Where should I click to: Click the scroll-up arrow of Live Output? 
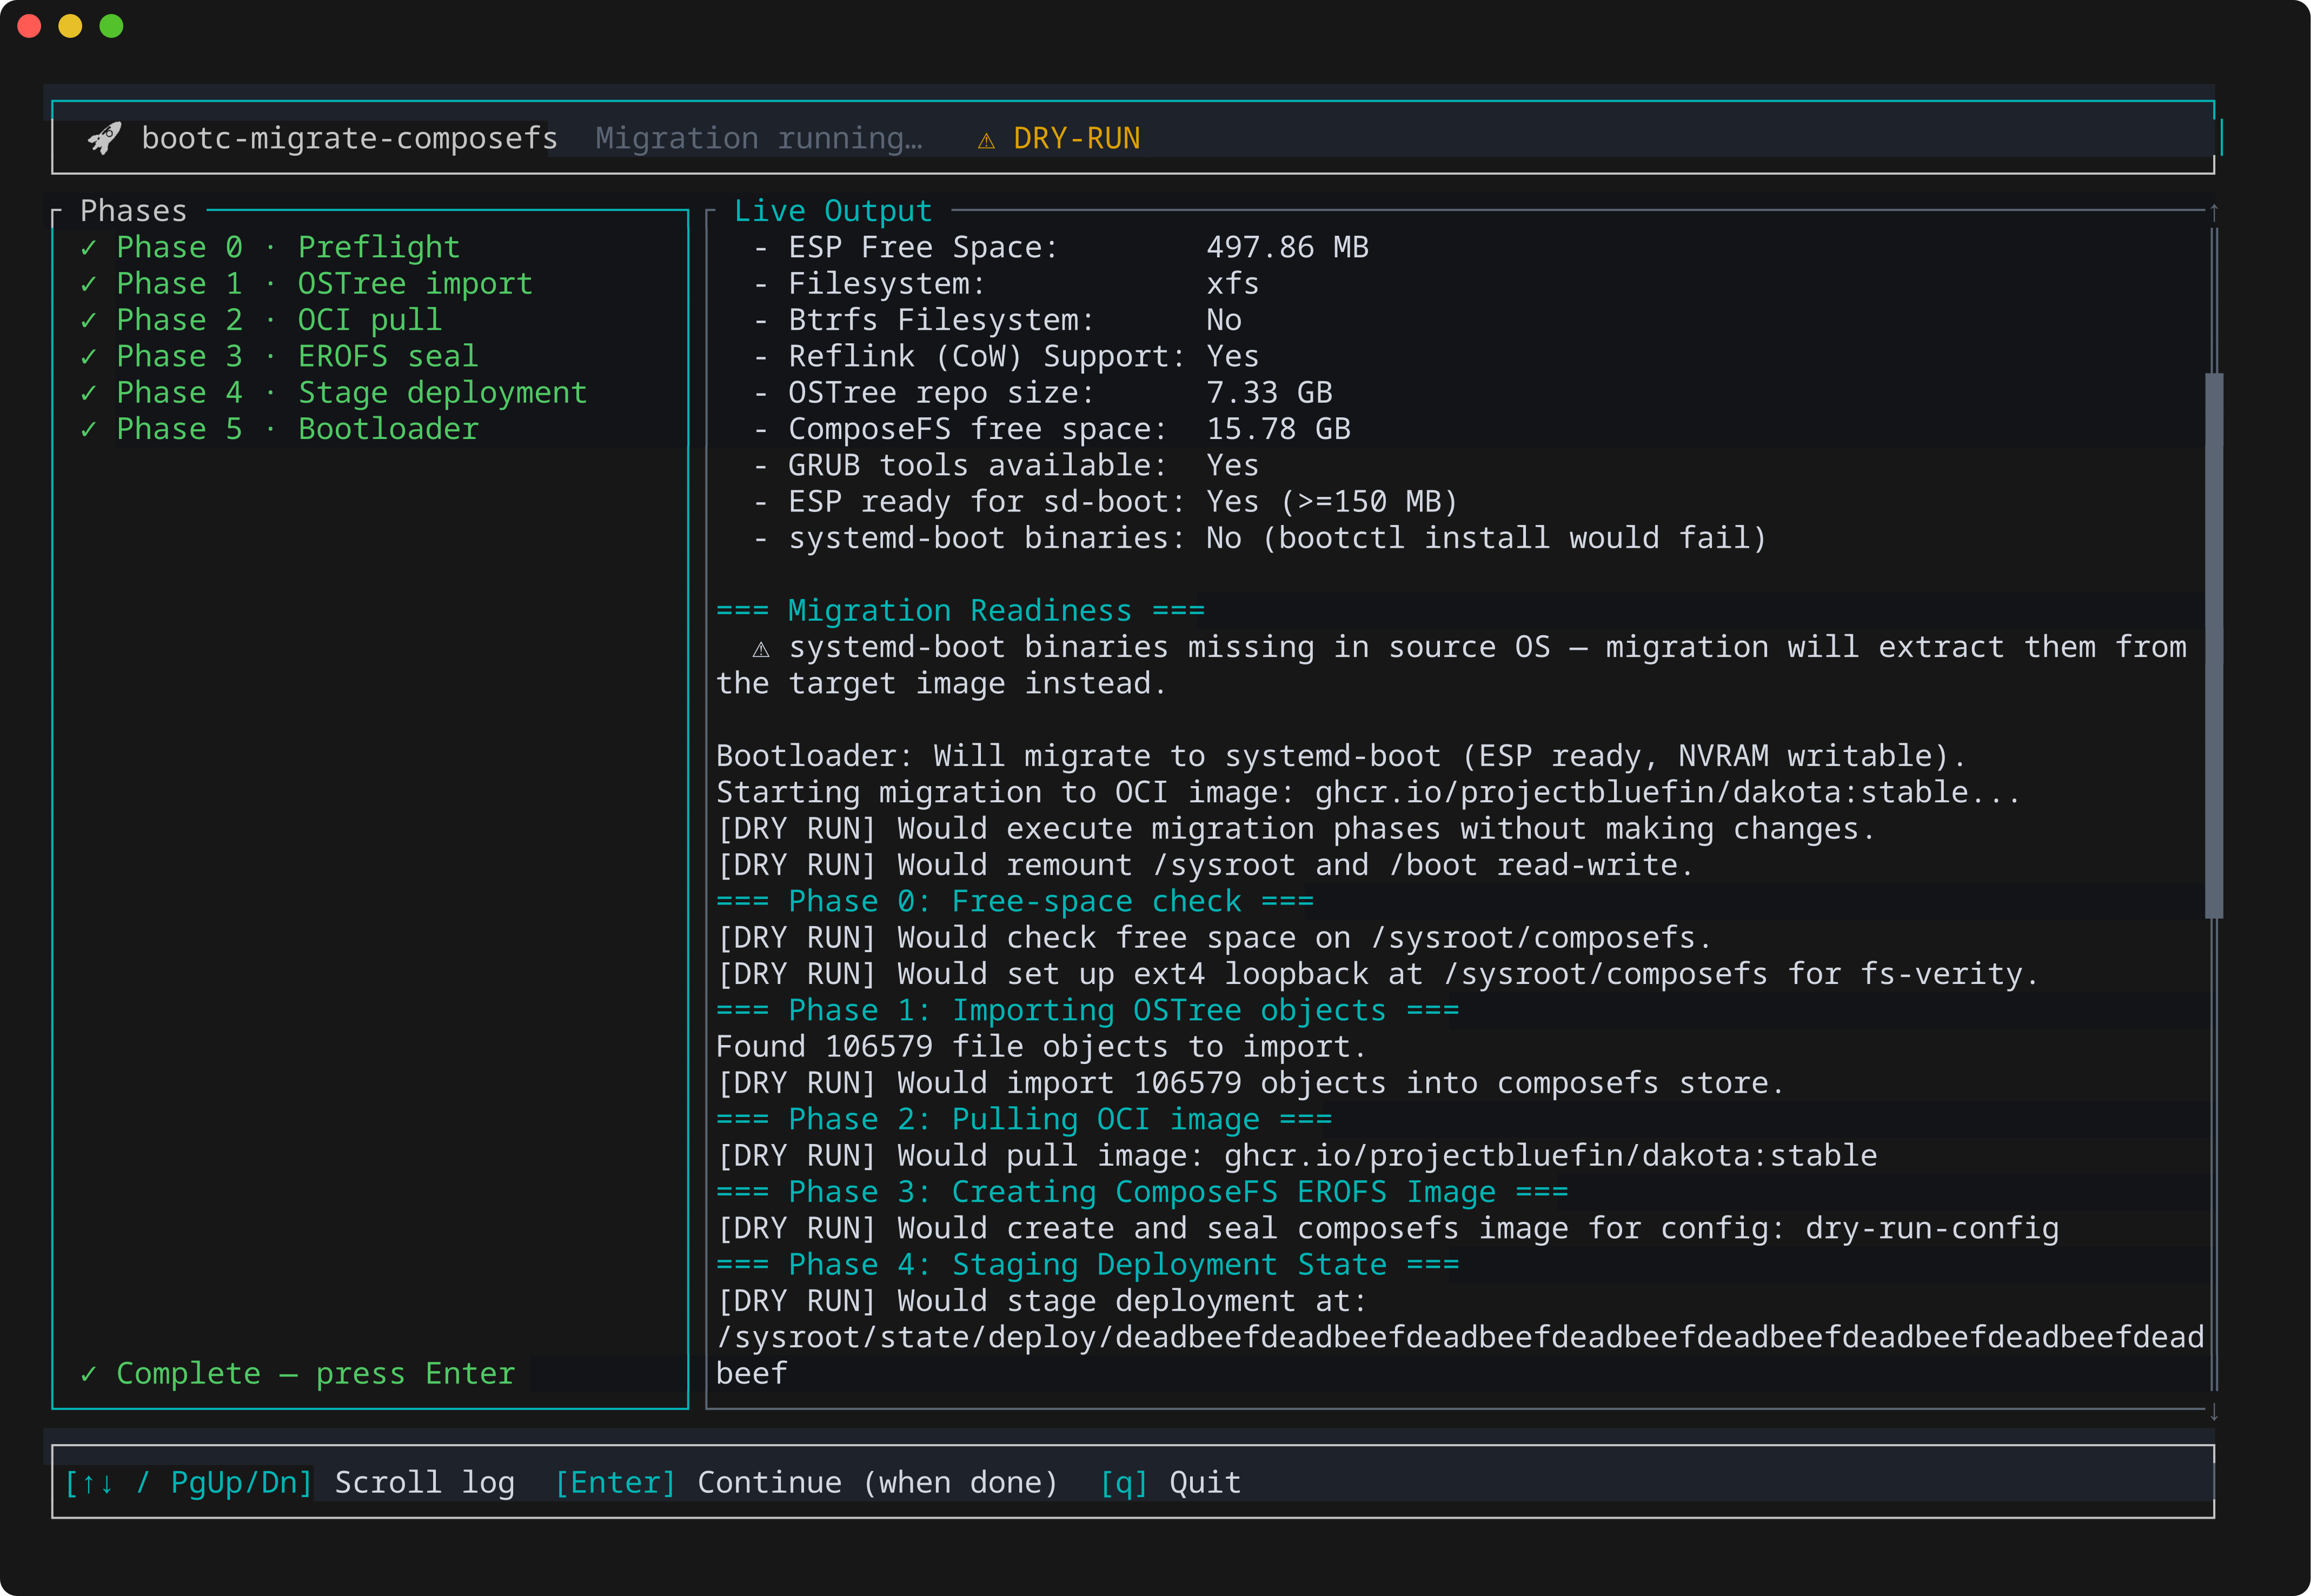pos(2214,211)
